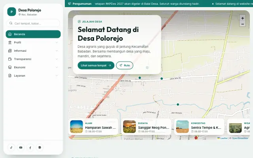Expand the Ekonomi submenu chevron

pos(57,68)
